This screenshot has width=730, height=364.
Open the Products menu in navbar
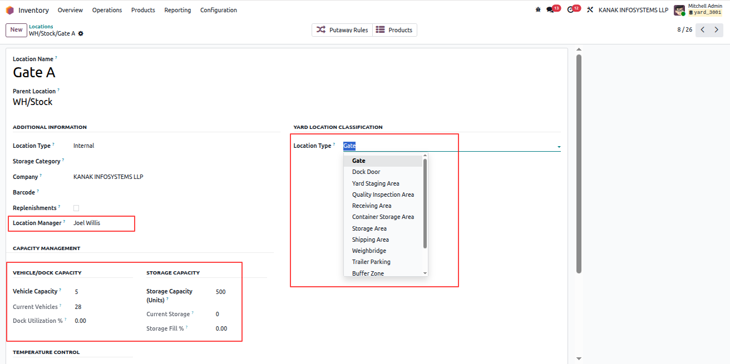[143, 10]
